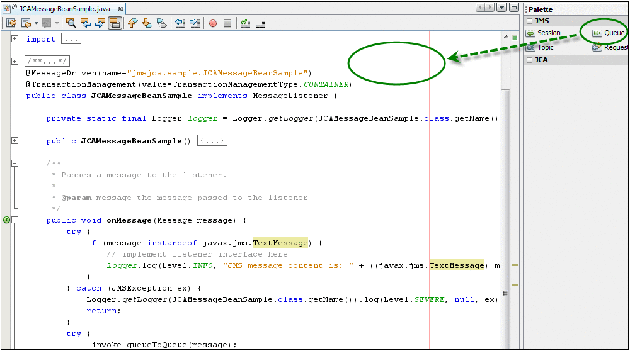Click the Find Previous Occurrence icon
This screenshot has width=630, height=351.
click(x=86, y=23)
